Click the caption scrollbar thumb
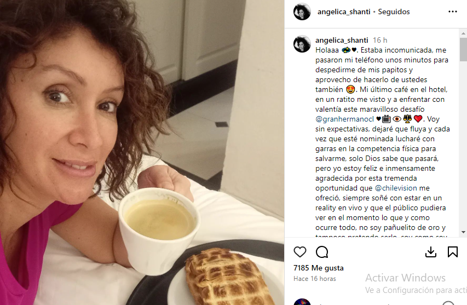 coord(463,49)
